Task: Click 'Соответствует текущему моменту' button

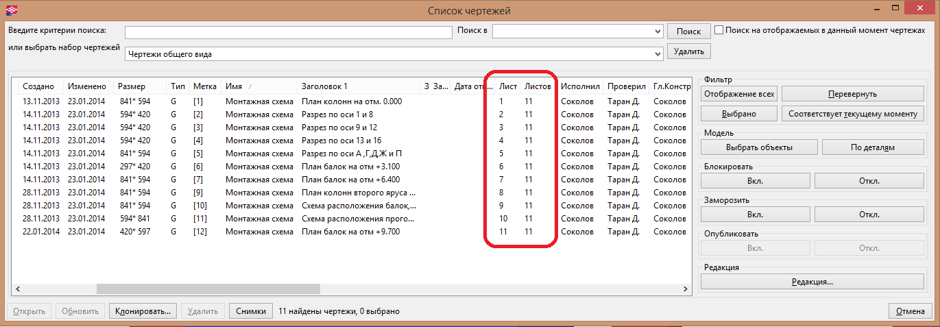Action: pyautogui.click(x=852, y=114)
